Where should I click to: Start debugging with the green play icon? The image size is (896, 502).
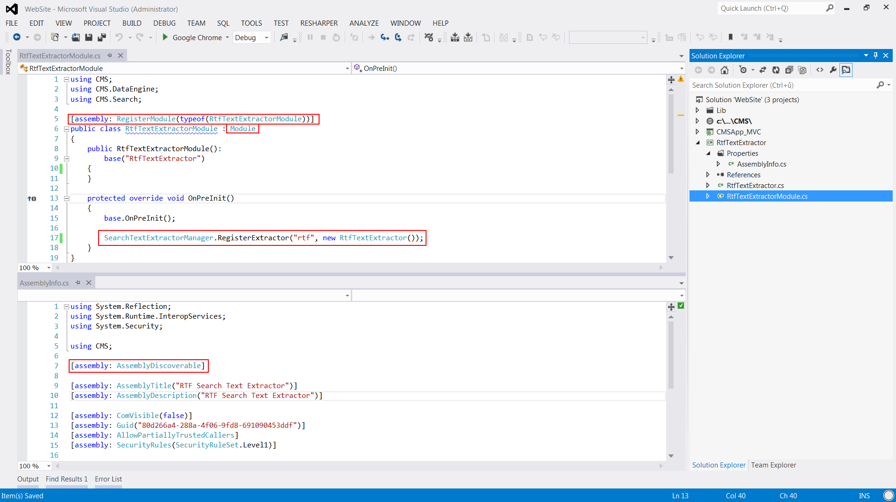click(x=165, y=37)
